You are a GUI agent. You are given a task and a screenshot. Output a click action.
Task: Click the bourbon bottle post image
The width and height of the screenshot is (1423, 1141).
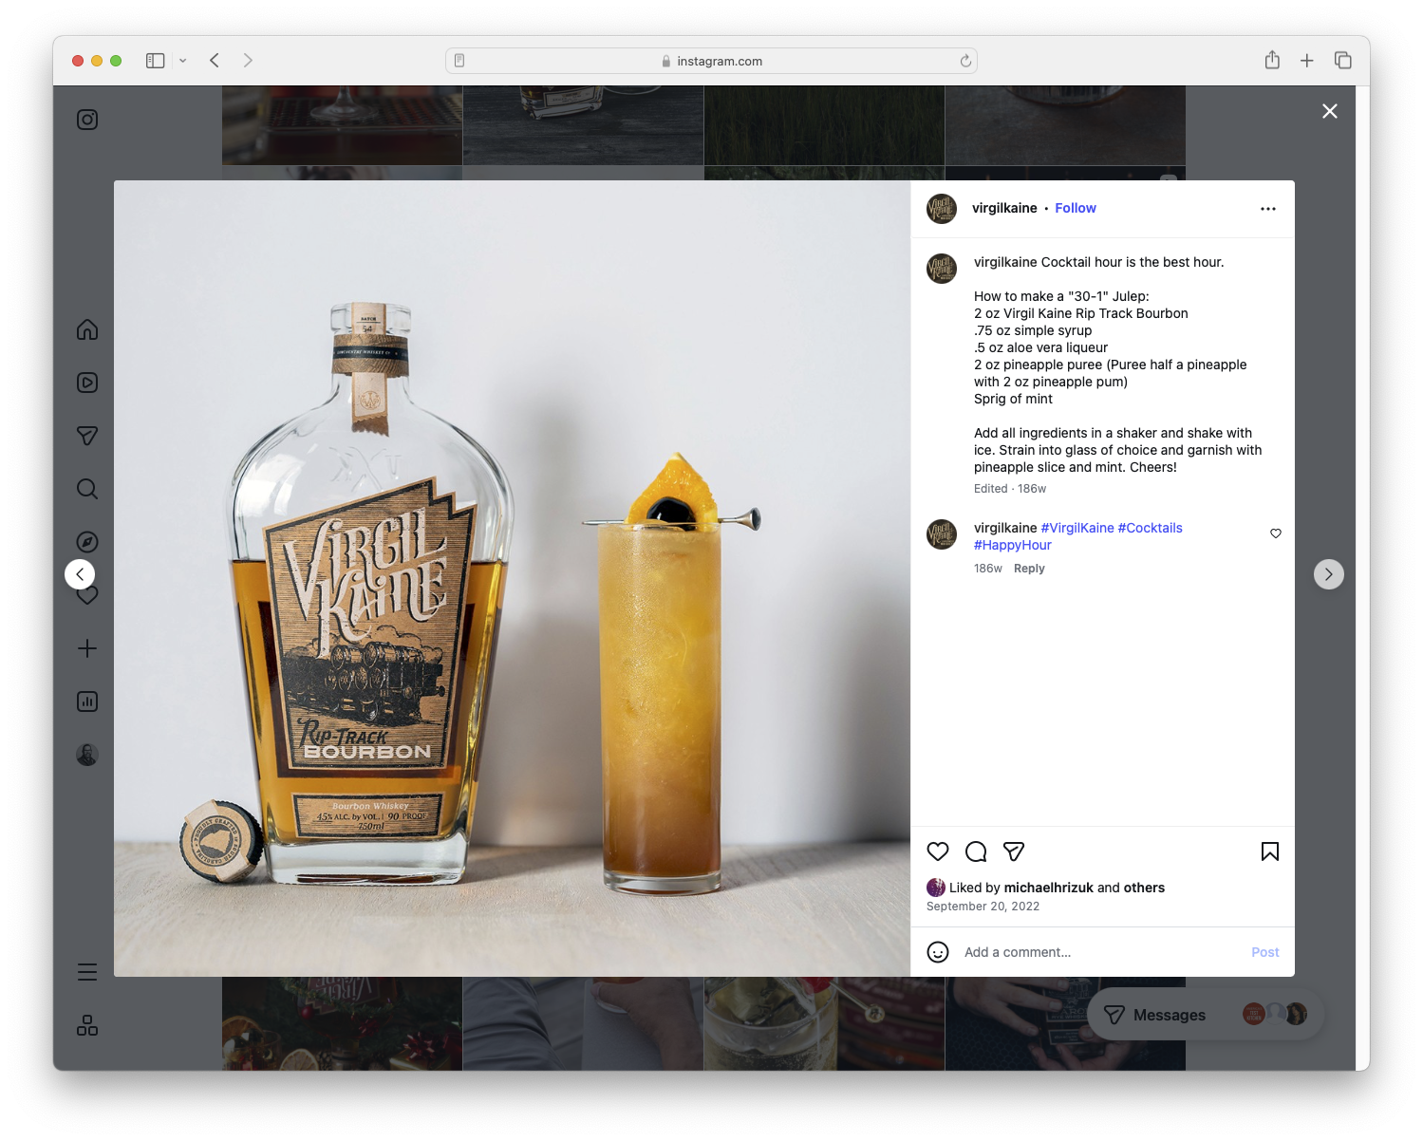513,578
